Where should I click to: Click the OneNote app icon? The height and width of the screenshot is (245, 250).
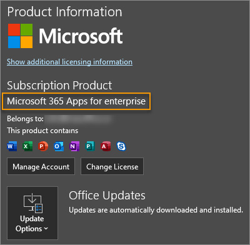pyautogui.click(x=74, y=146)
